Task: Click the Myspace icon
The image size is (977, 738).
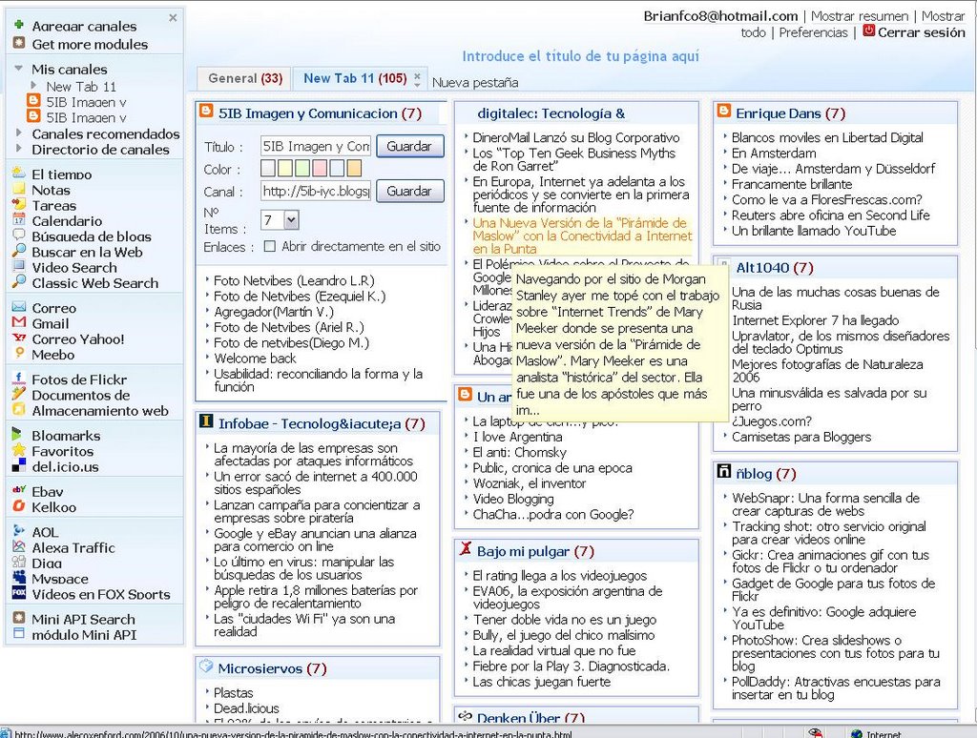Action: (x=19, y=577)
